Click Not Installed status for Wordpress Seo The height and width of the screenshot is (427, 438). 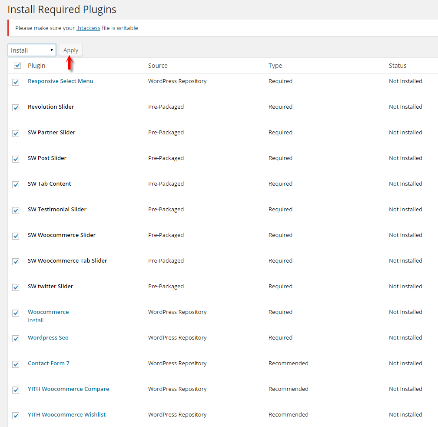tap(405, 337)
